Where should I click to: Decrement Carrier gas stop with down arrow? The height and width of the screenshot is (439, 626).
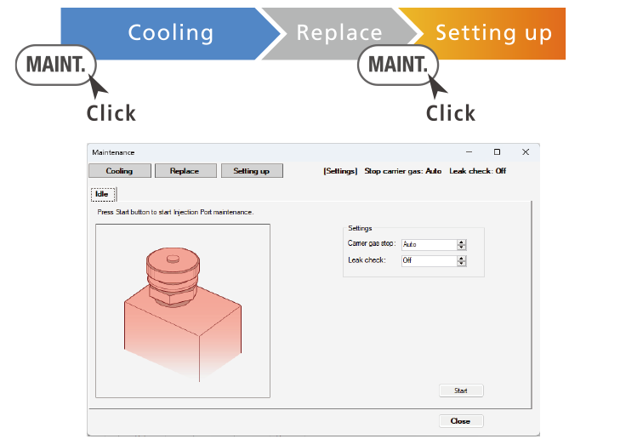point(461,247)
